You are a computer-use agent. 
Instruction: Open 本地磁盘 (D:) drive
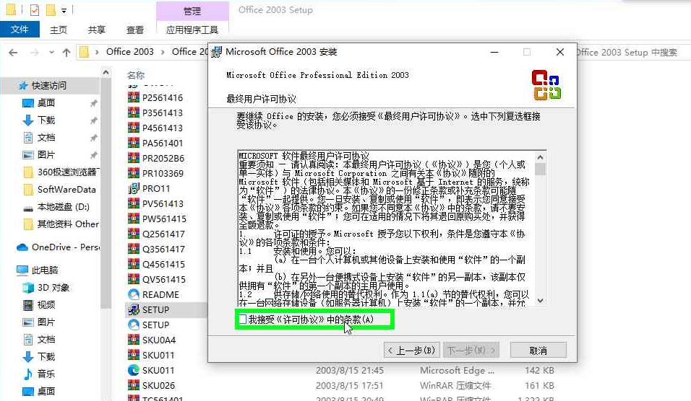pyautogui.click(x=63, y=207)
